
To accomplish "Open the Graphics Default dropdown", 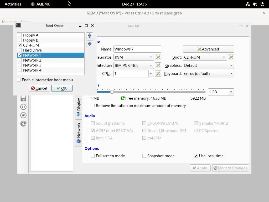I will point(208,65).
